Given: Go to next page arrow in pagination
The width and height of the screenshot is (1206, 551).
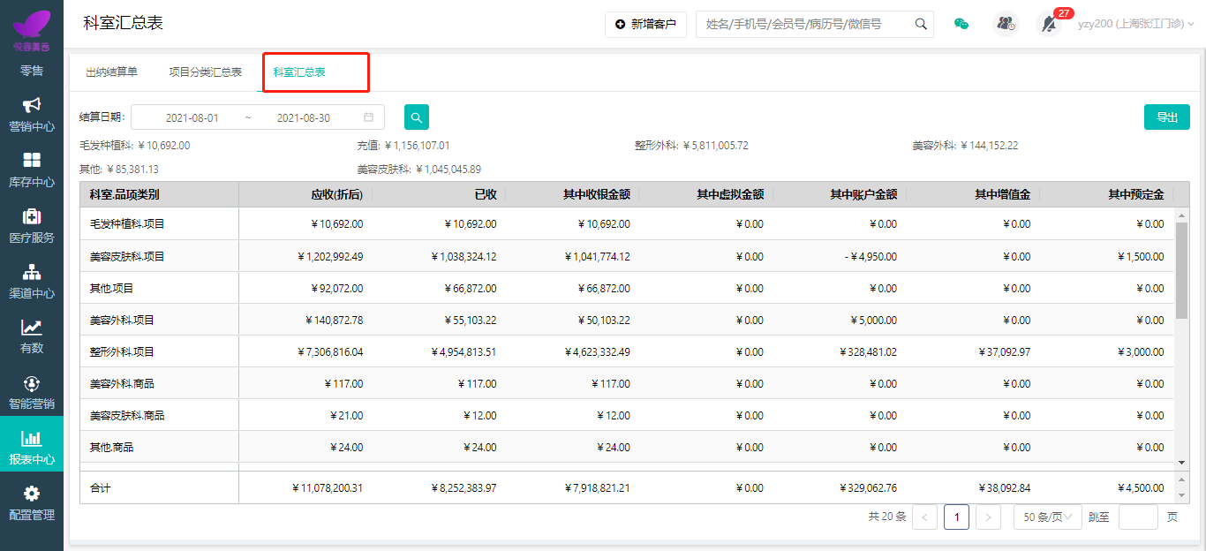Looking at the screenshot, I should (988, 517).
